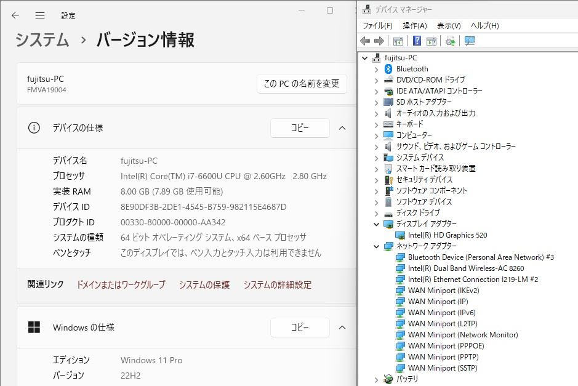Open the 操作(A) menu
Viewport: 578px width, 386px height.
coord(415,25)
